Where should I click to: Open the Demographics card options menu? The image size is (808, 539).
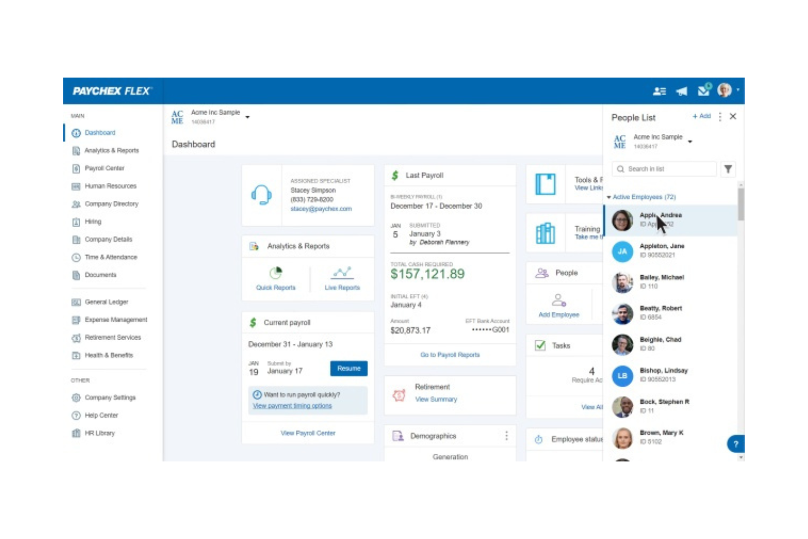507,436
